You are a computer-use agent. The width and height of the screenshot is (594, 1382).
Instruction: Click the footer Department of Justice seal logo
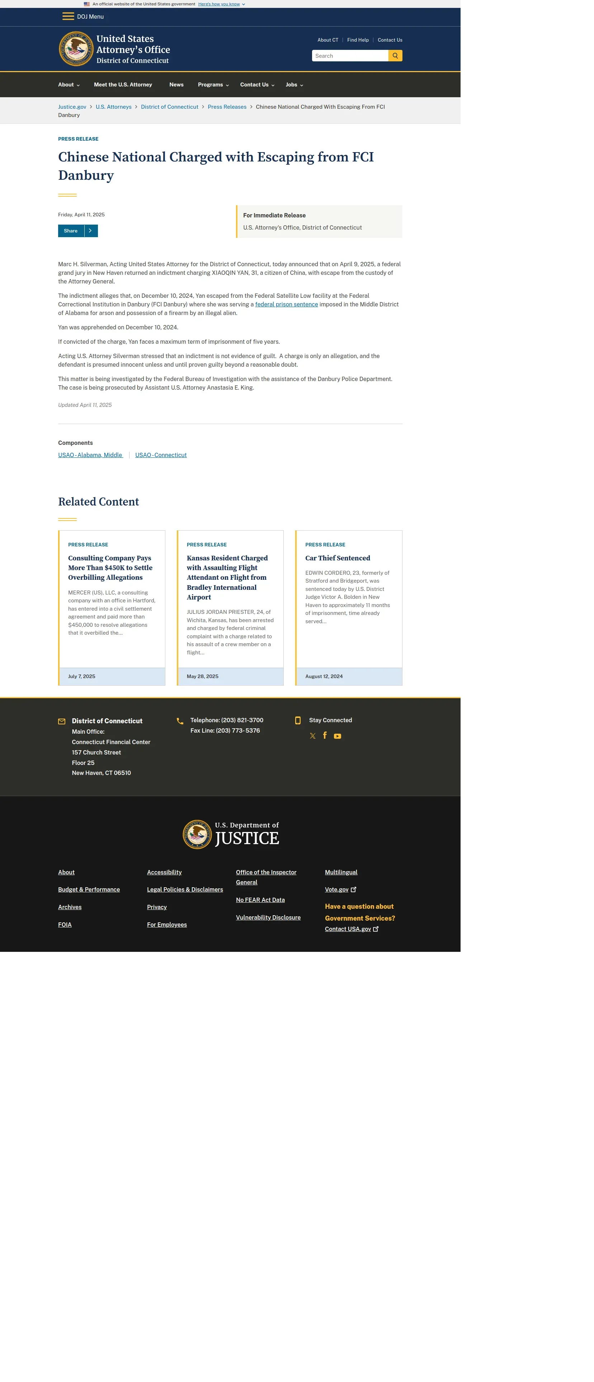tap(197, 834)
